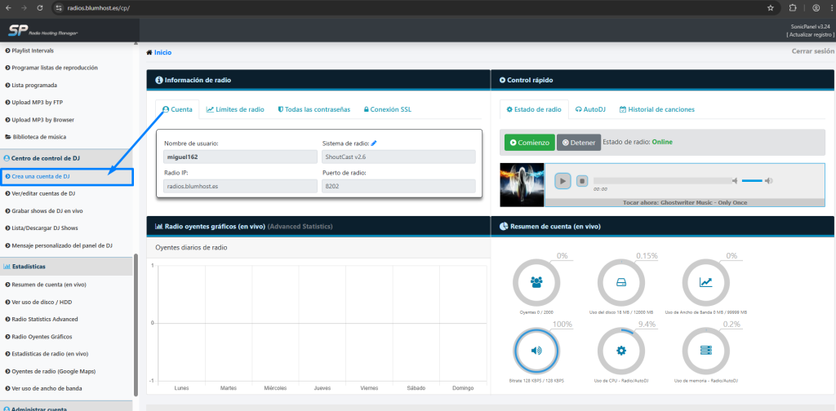Switch to the Cuenta tab
Image resolution: width=836 pixels, height=411 pixels.
click(177, 109)
